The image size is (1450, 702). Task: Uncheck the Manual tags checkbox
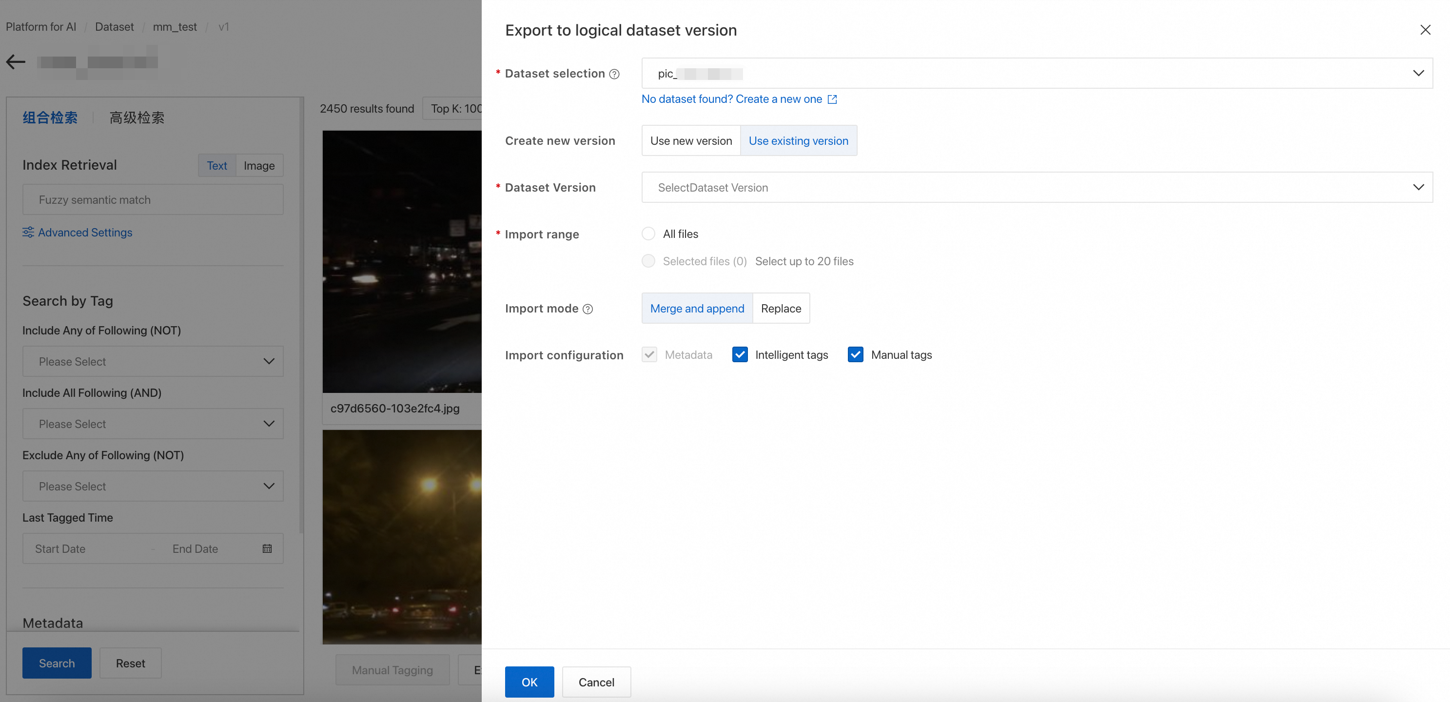pos(855,355)
